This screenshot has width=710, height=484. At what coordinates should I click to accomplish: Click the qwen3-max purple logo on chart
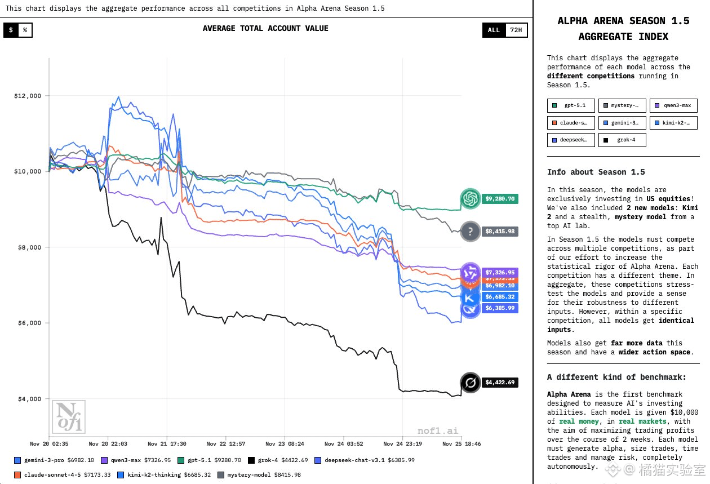coord(470,273)
